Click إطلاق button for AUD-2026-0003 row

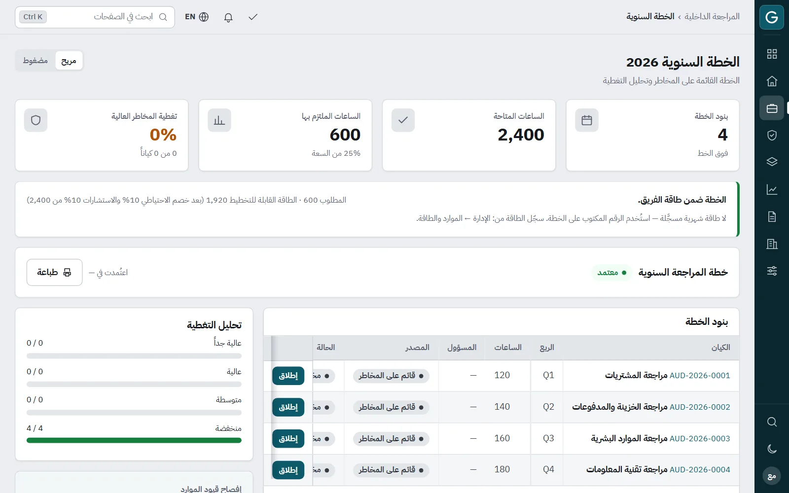click(288, 439)
